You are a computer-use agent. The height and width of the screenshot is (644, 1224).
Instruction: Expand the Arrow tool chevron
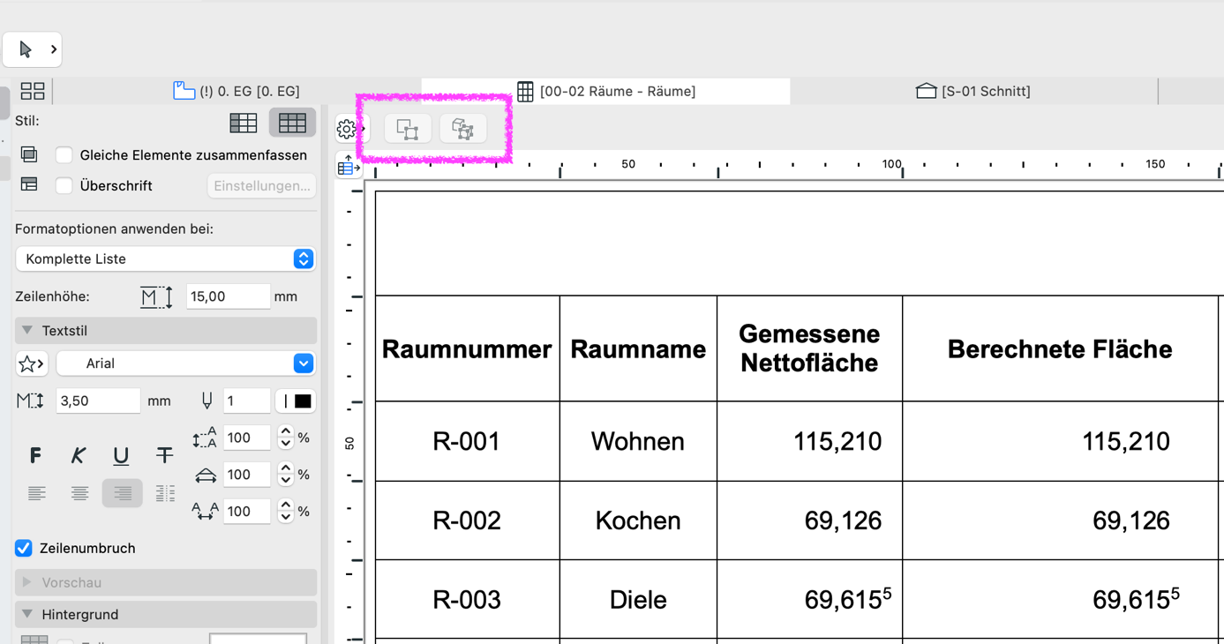click(x=54, y=49)
